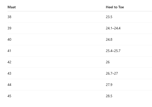Select size 45 in the Maat column
The height and width of the screenshot is (107, 152).
point(9,96)
